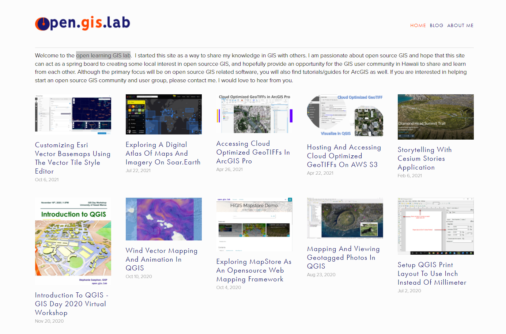
Task: Open Accessing Cloud Optimized GeoTIFFs In ArcGIS Pro
Action: pyautogui.click(x=253, y=152)
